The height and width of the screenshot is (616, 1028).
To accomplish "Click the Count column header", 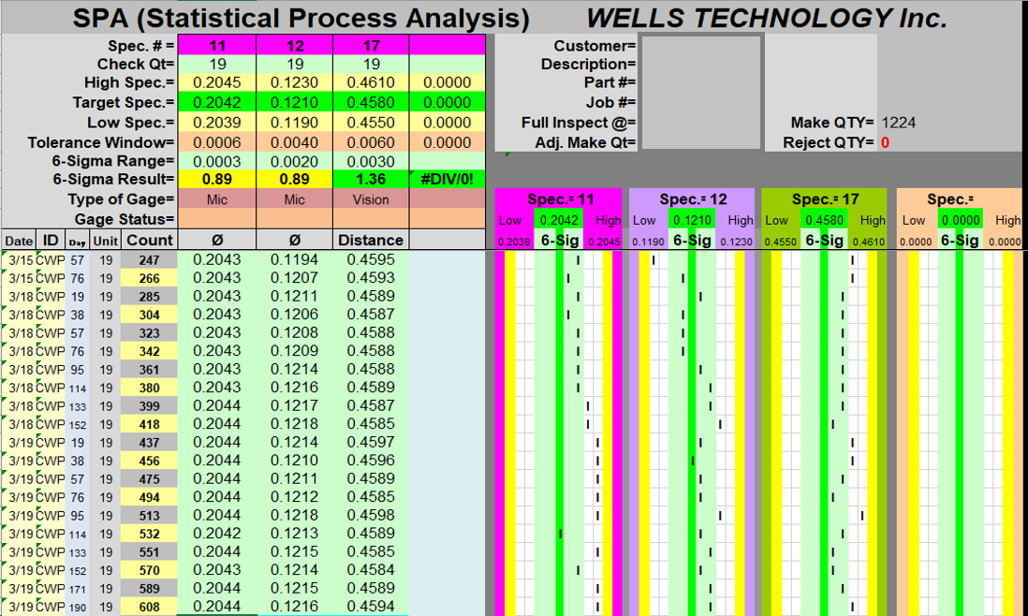I will coord(148,240).
